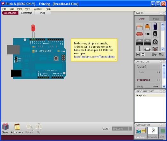Image resolution: width=167 pixels, height=141 pixels.
Task: Click the zoom percentage field
Action: 120,129
